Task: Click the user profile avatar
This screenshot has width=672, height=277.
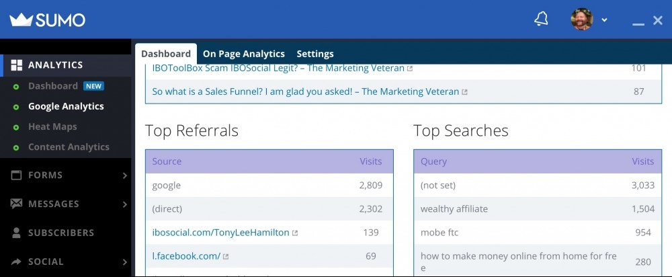Action: click(x=581, y=19)
